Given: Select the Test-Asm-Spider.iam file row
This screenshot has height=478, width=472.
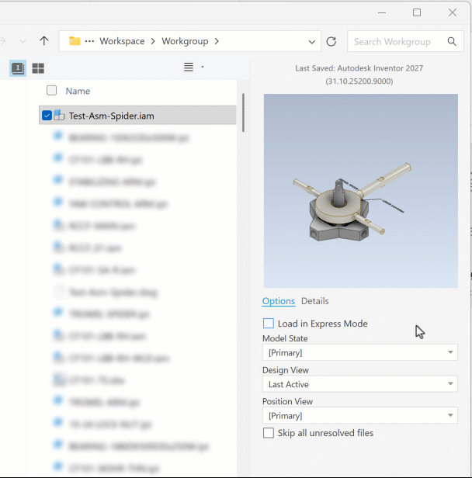Looking at the screenshot, I should tap(137, 115).
